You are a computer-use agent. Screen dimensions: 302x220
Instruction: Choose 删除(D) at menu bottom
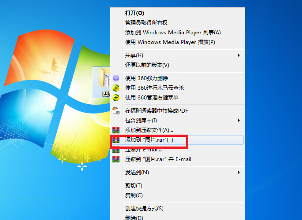pos(177,217)
